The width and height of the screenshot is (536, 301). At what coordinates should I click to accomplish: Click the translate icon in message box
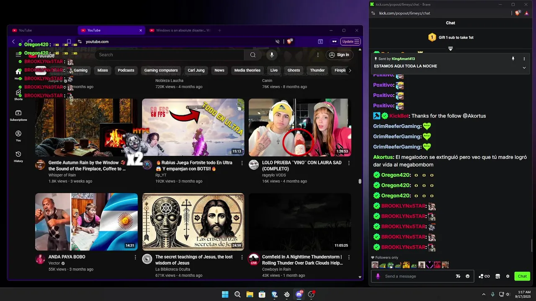pyautogui.click(x=458, y=276)
